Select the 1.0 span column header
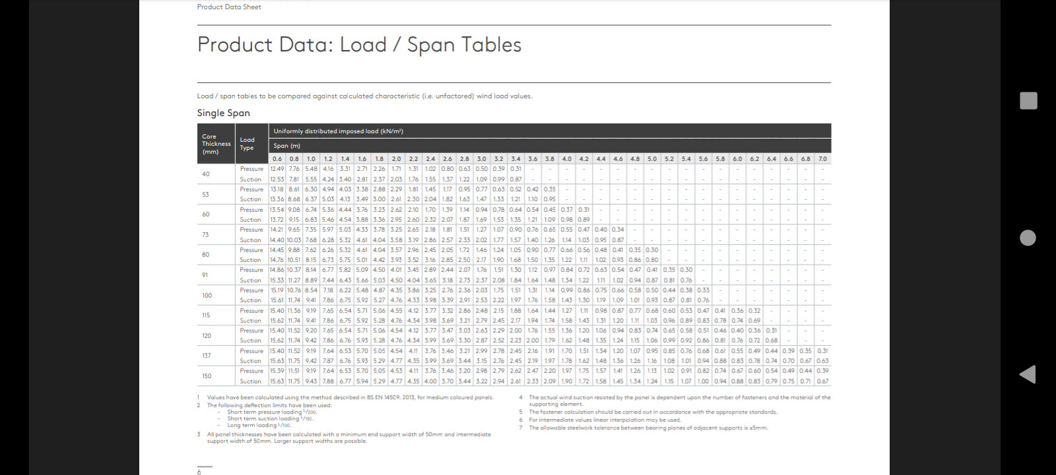 [x=311, y=159]
